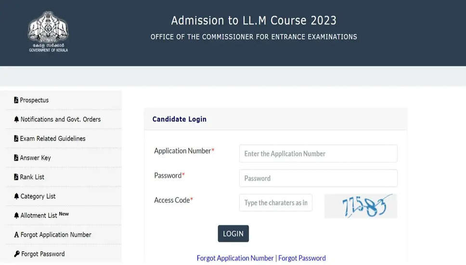The width and height of the screenshot is (466, 265).
Task: Click the key icon beside Forgot Password
Action: coord(17,254)
